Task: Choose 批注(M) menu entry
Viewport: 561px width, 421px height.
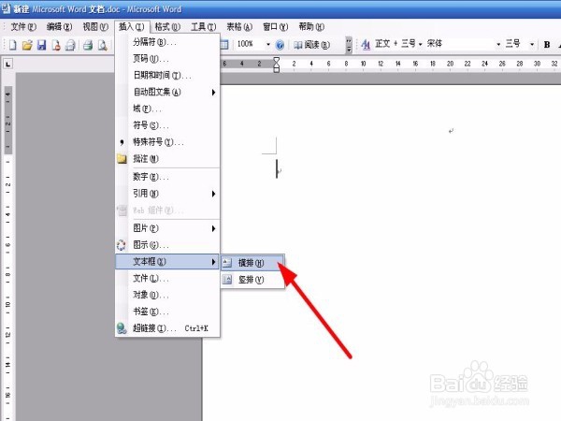Action: tap(167, 159)
